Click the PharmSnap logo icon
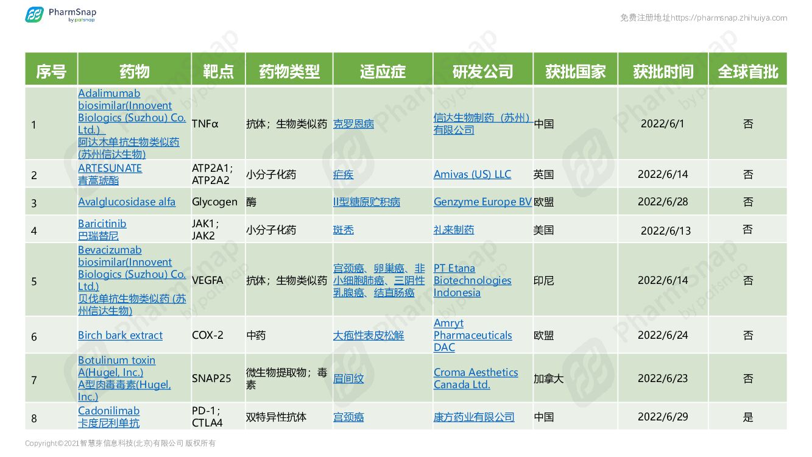This screenshot has width=812, height=457. pos(34,15)
